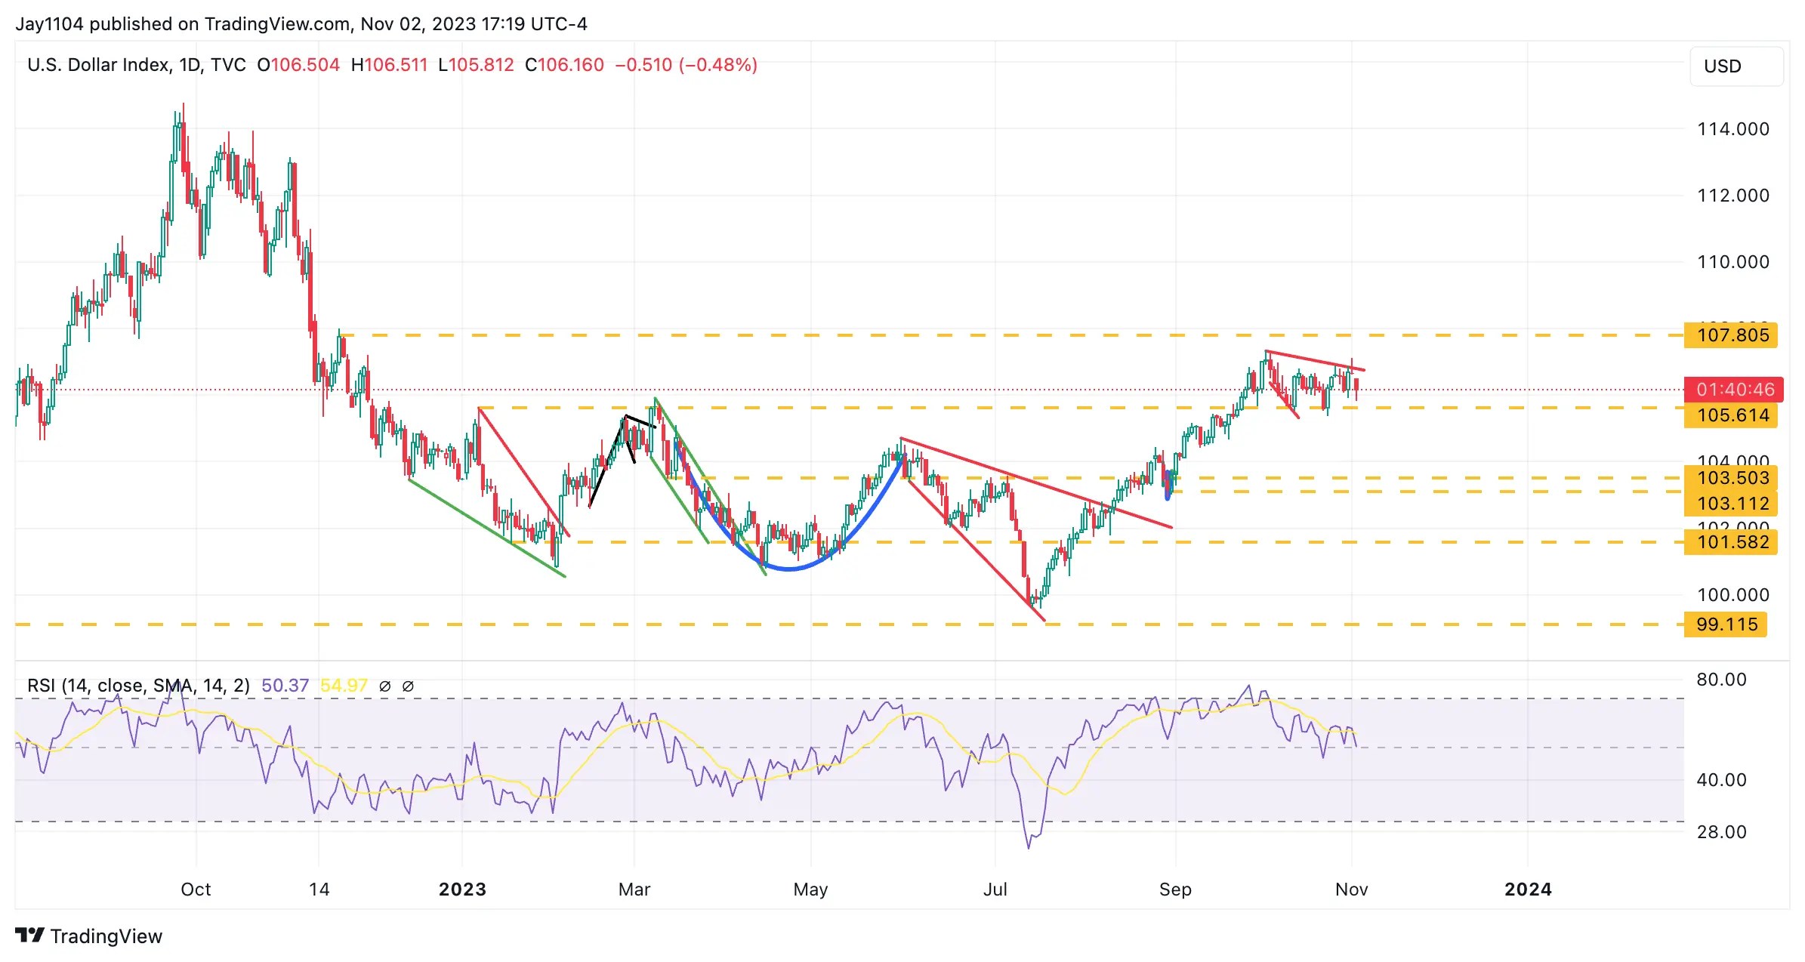Click the 100.000 price axis label

[x=1733, y=595]
